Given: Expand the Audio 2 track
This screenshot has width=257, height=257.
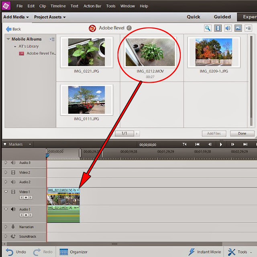Looking at the screenshot, I should pos(6,182).
